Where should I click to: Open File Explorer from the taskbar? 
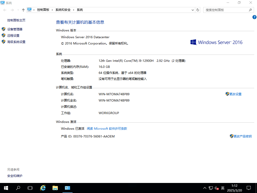click(x=55, y=188)
